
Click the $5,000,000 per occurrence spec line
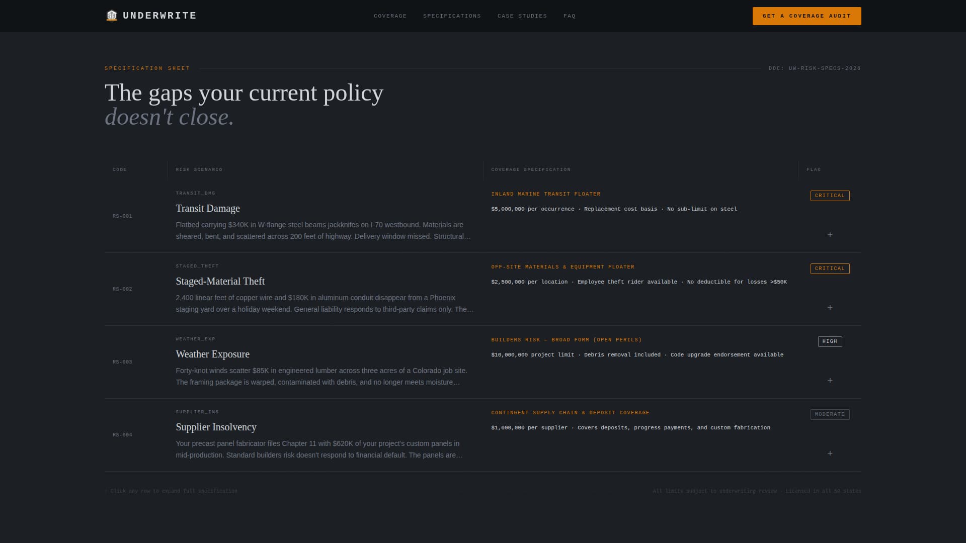[614, 209]
